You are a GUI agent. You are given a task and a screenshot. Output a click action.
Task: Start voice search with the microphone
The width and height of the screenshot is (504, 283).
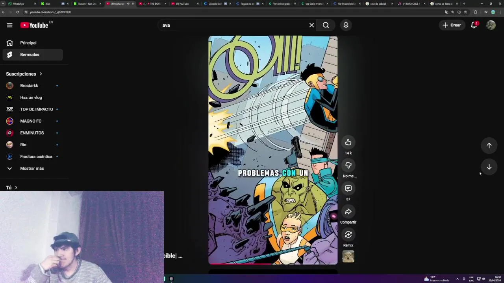pyautogui.click(x=346, y=25)
